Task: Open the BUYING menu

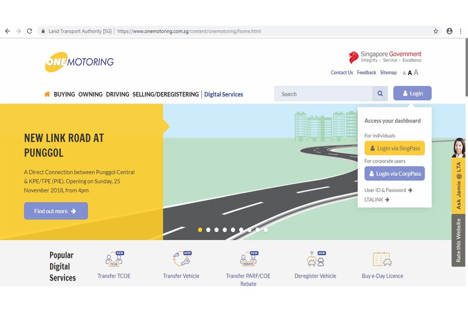Action: [64, 94]
